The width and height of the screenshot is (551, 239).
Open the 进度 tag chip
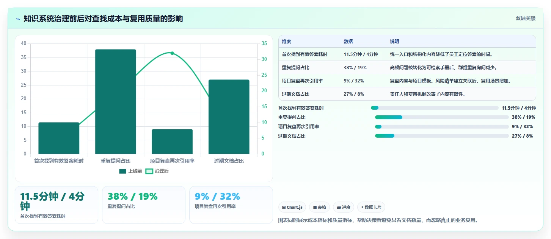(x=344, y=207)
